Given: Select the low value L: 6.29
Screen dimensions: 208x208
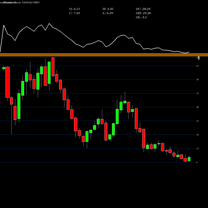Looking at the screenshot, I should click(x=108, y=13).
